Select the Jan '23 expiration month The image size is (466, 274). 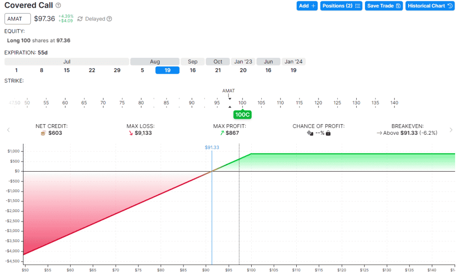pyautogui.click(x=243, y=61)
